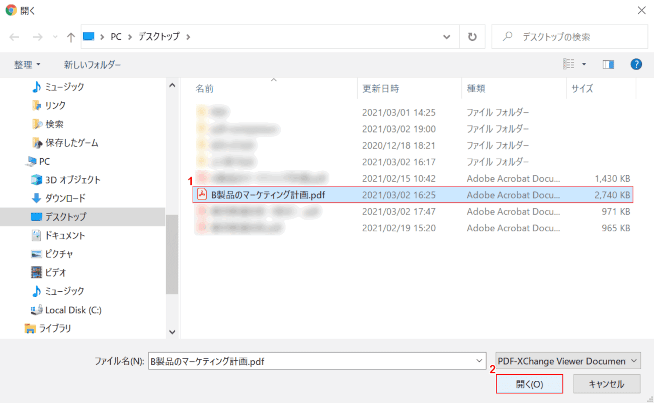Click PC in the address breadcrumb
The height and width of the screenshot is (403, 654).
click(116, 37)
